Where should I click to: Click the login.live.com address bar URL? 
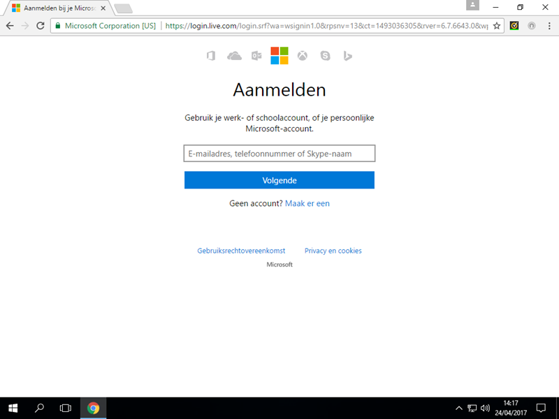point(326,26)
